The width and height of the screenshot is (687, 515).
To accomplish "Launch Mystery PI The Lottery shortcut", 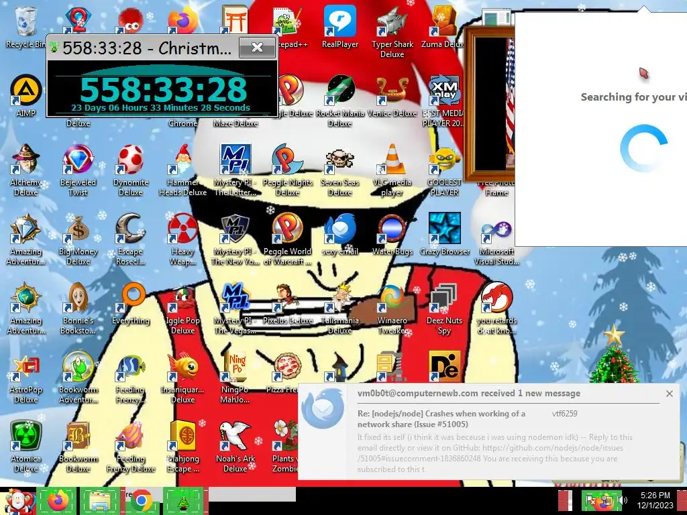I will tap(235, 171).
